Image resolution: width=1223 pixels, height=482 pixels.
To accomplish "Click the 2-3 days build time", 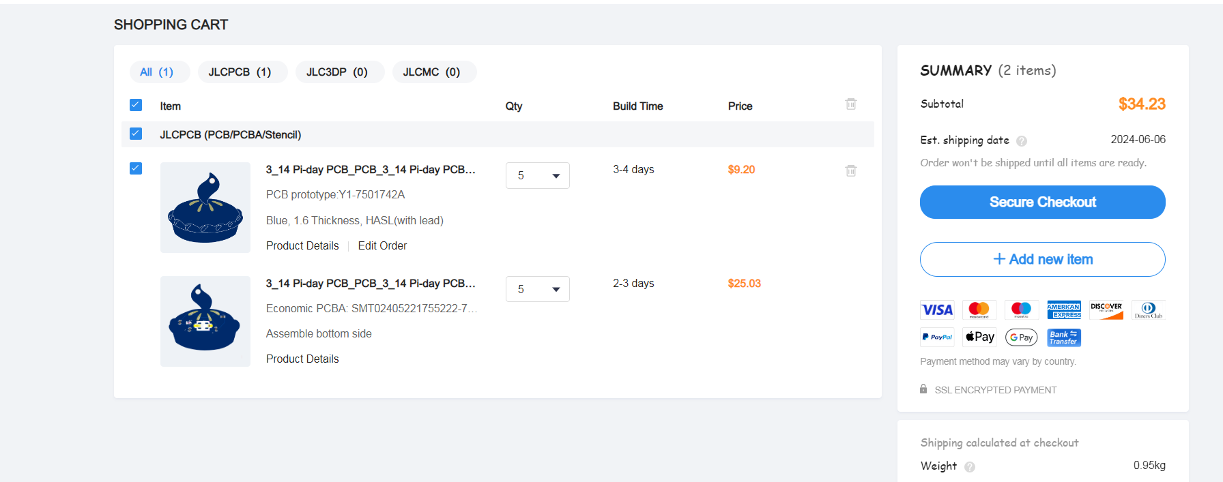I will coord(633,283).
